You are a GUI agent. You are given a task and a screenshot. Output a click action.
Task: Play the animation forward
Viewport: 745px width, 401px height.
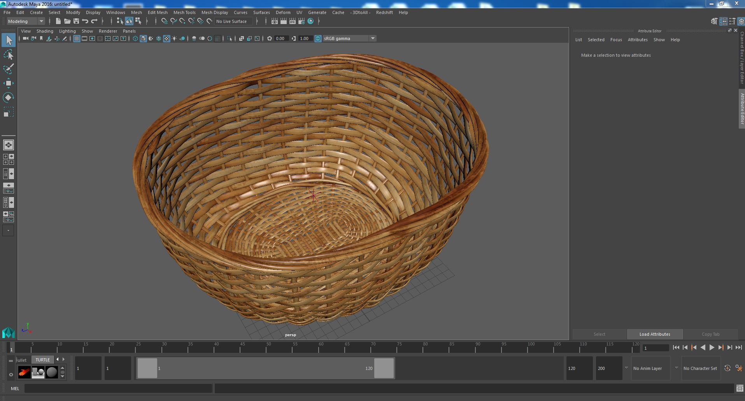click(x=712, y=348)
